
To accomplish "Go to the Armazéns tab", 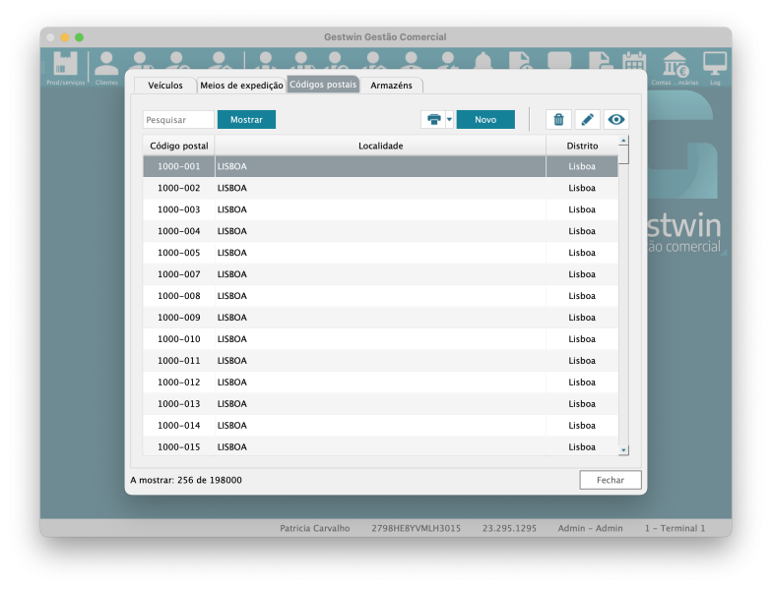I will (x=391, y=86).
